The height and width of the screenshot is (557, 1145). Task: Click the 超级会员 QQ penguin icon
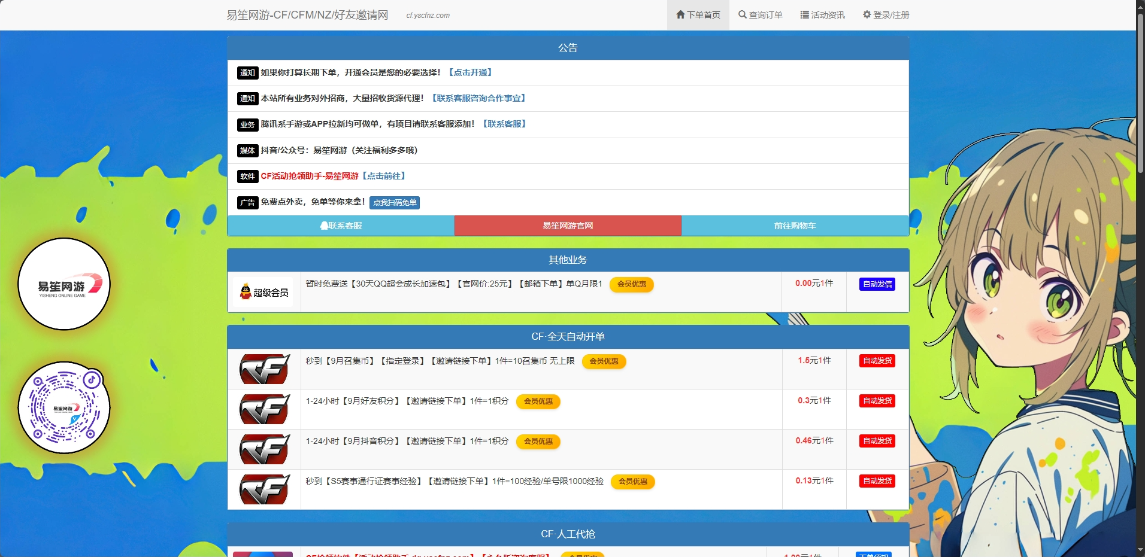click(246, 292)
